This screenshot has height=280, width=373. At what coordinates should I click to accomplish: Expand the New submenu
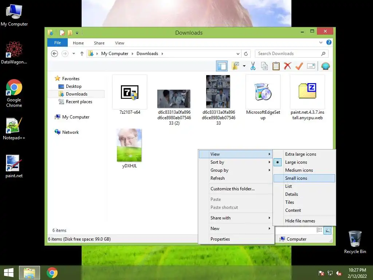[236, 229]
